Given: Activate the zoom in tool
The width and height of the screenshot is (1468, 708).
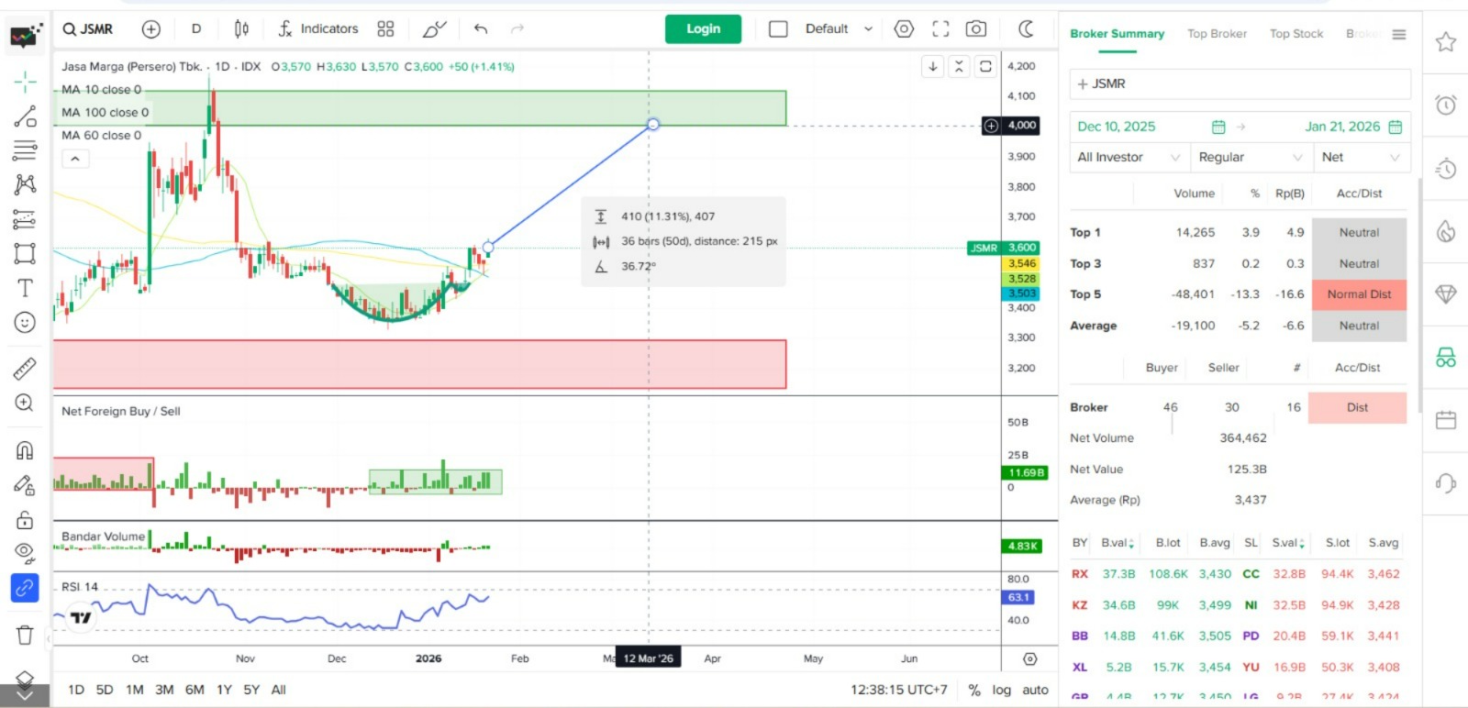Looking at the screenshot, I should (x=25, y=403).
